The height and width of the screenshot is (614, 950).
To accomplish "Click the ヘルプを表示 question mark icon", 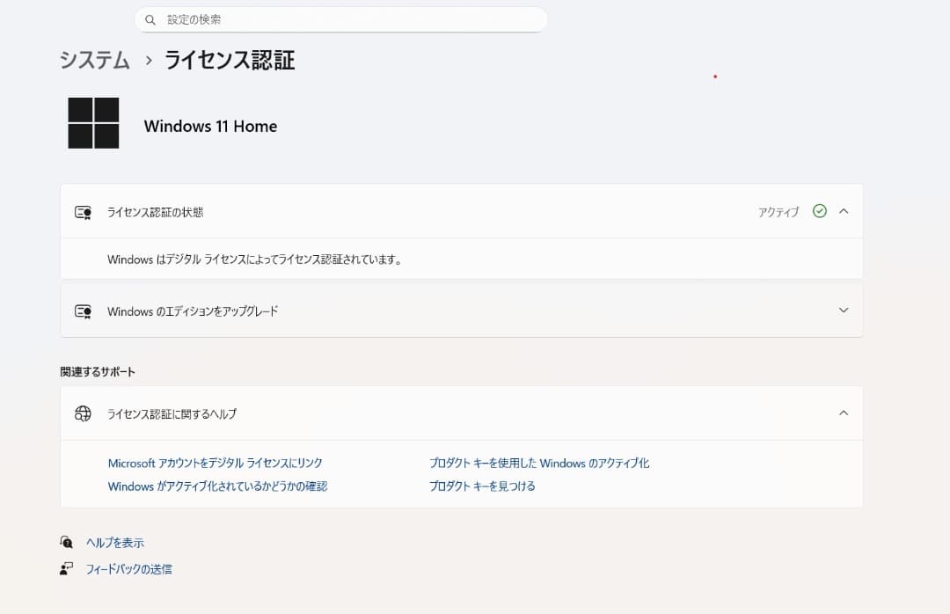I will [67, 542].
